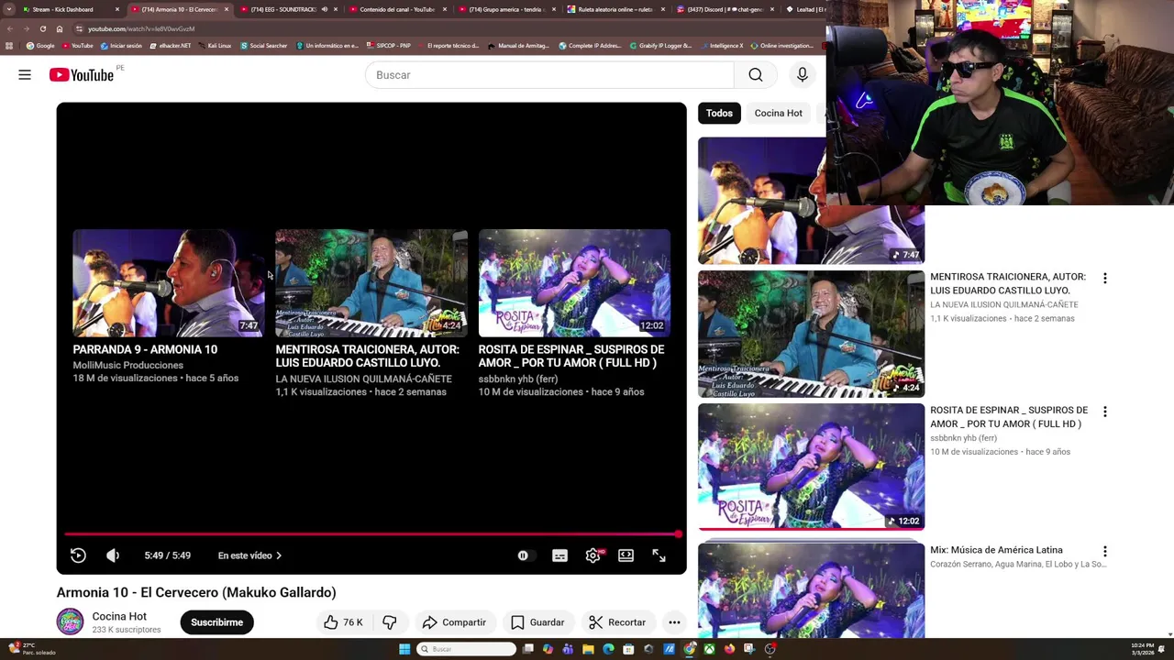This screenshot has height=660, width=1174.
Task: Open the 'SIPCOP - PNP' bookmark
Action: 388,46
